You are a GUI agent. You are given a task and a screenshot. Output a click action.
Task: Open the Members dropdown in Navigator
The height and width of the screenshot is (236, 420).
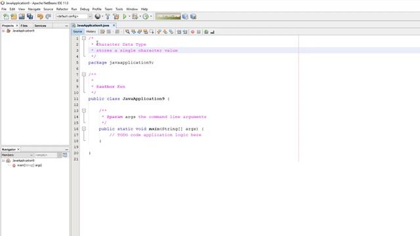[x=17, y=155]
